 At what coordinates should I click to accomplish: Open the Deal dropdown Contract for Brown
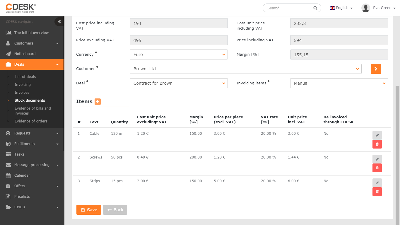point(179,83)
